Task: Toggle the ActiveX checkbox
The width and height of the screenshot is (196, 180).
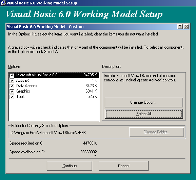Action: [12, 80]
